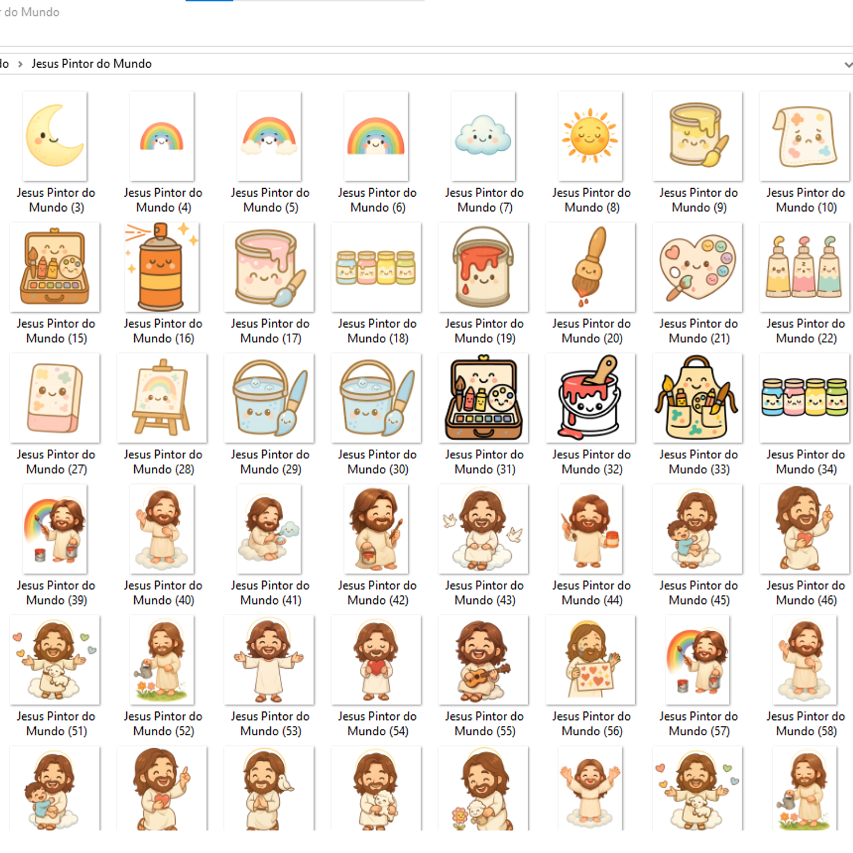Open the apron with brushes image (33)
This screenshot has width=853, height=853.
(697, 398)
